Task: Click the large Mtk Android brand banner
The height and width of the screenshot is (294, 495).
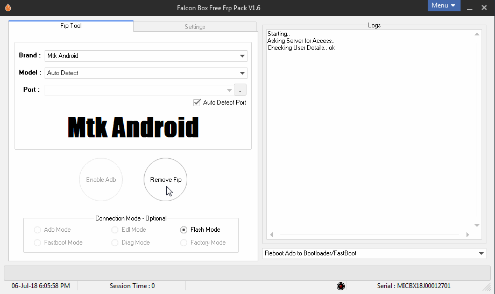Action: [x=133, y=127]
